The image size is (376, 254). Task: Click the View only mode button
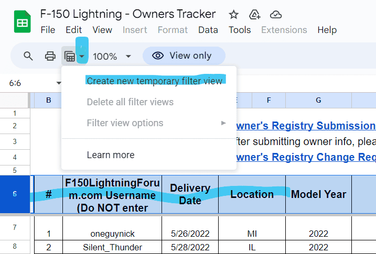[184, 56]
